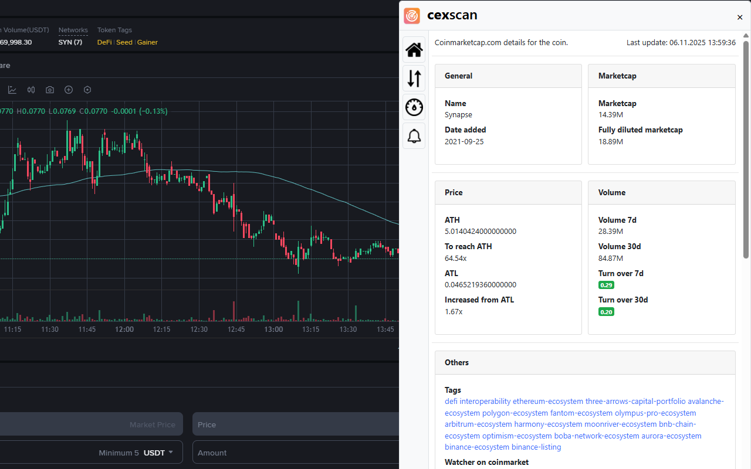Open the harmony-ecosystem tag link

(549, 424)
